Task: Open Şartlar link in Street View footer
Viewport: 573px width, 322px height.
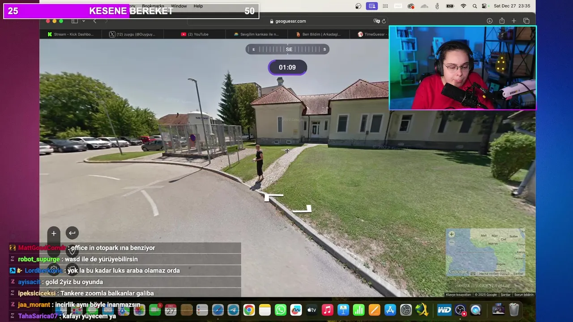Action: (505, 295)
